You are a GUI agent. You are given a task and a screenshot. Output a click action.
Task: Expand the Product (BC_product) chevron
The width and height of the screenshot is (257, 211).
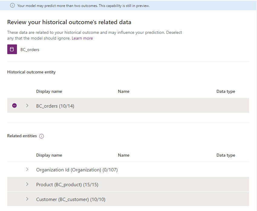(27, 184)
